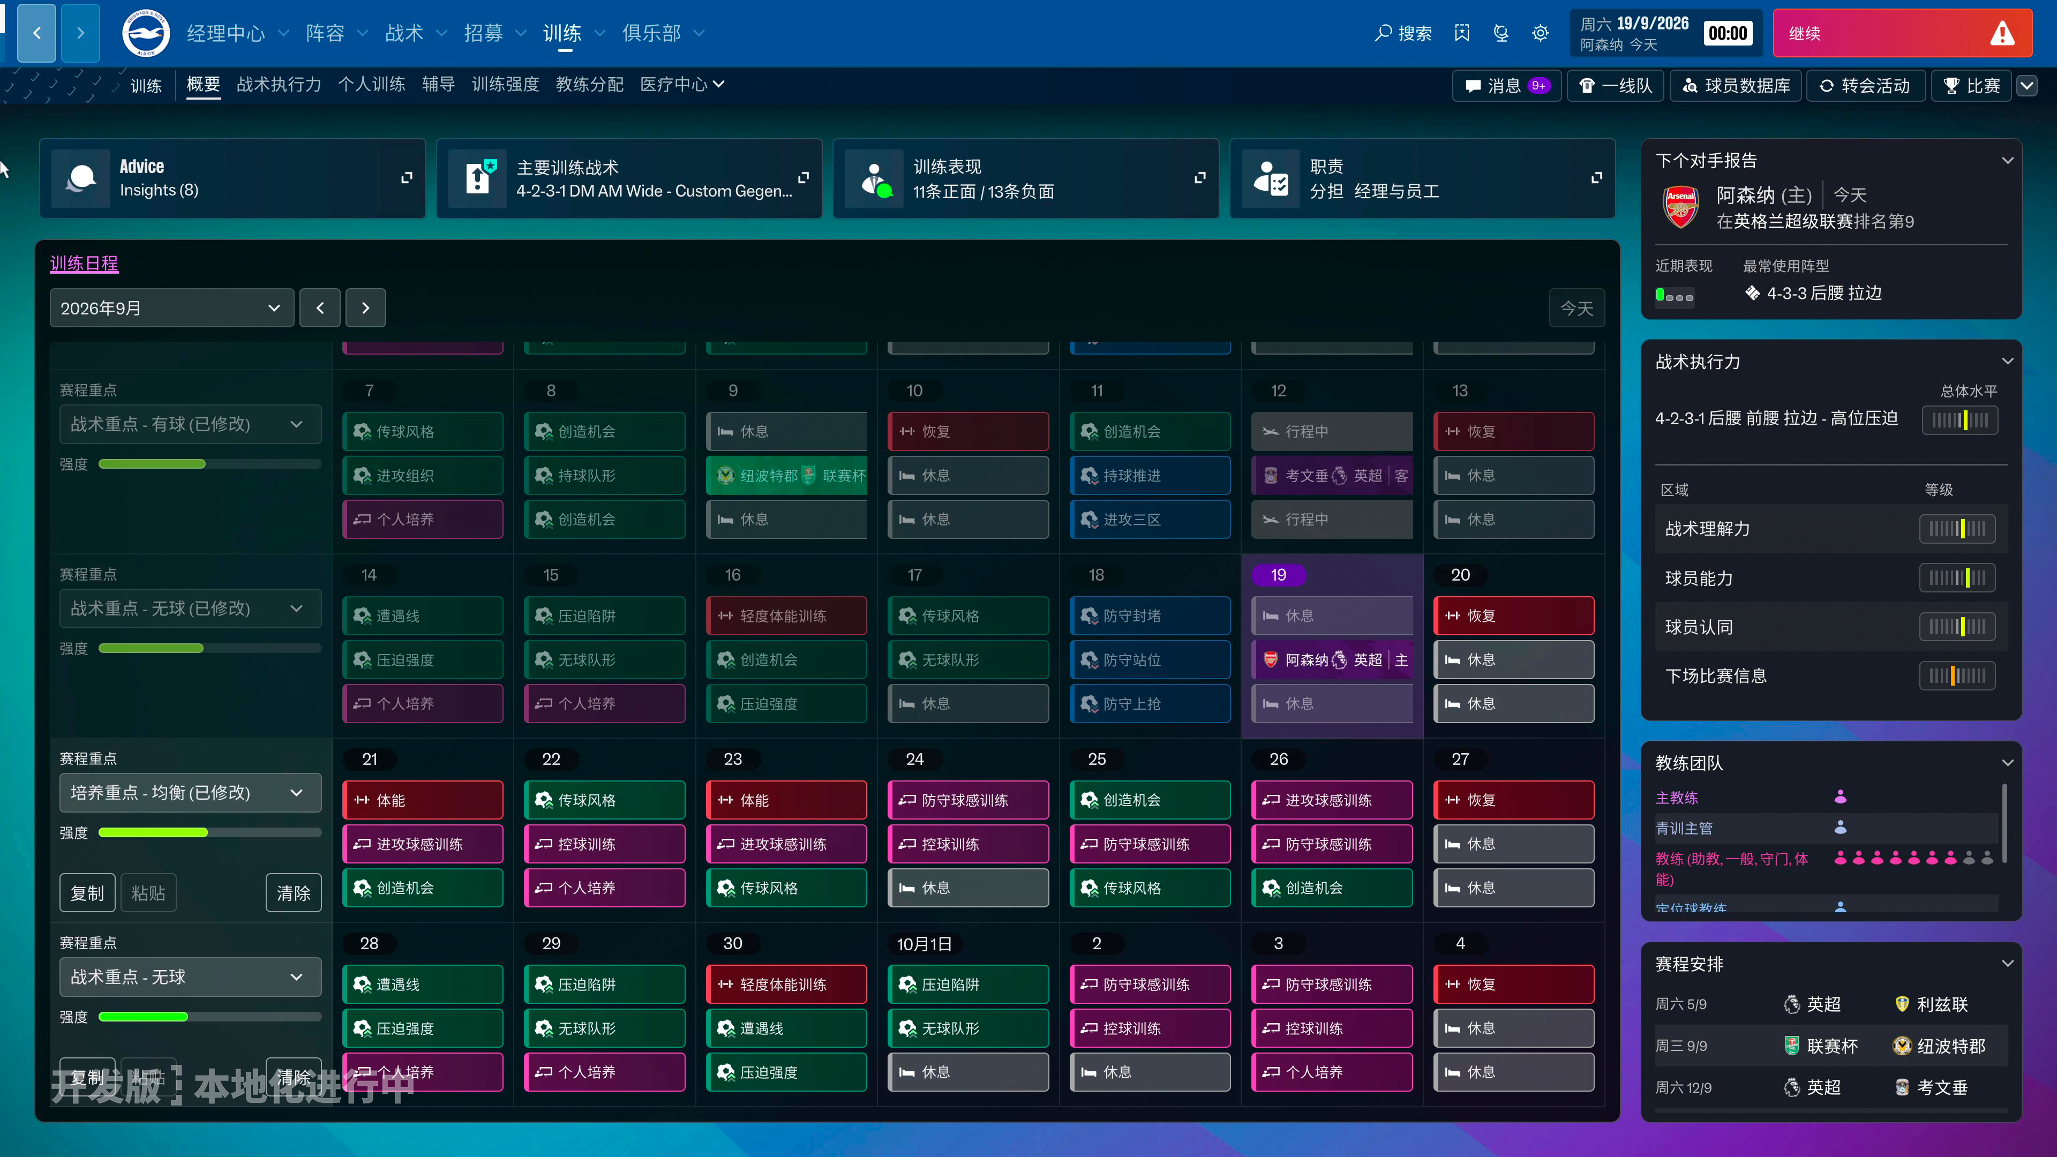The height and width of the screenshot is (1157, 2057).
Task: Open 战术重点 - 无球 unmodified dropdown
Action: click(x=190, y=976)
